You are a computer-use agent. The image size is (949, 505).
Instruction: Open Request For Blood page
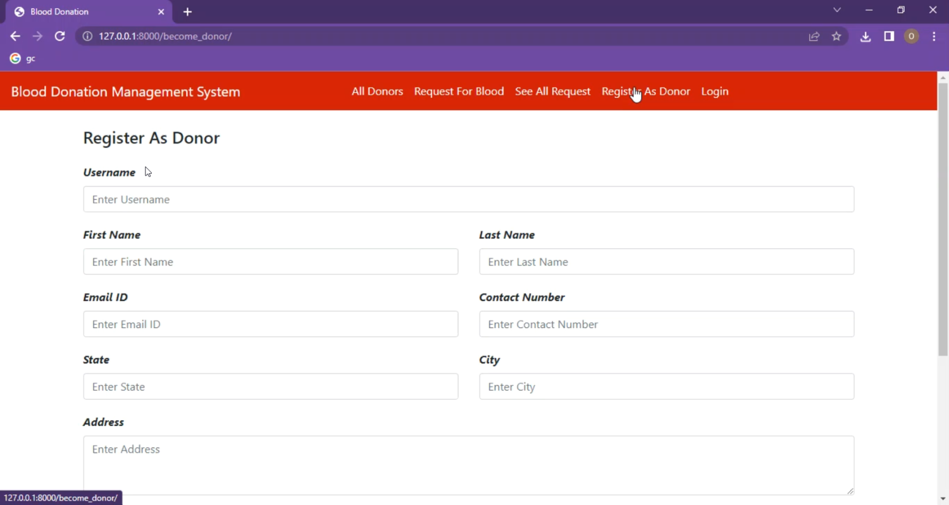(459, 92)
